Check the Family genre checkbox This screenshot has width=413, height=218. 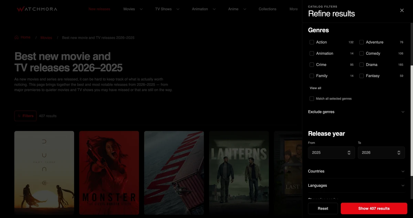click(x=312, y=76)
